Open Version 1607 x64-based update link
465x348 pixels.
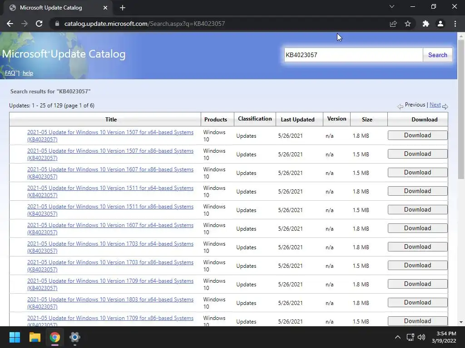[x=110, y=229]
